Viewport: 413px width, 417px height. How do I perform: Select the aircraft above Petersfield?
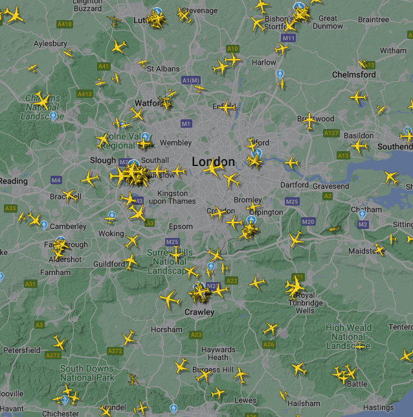pyautogui.click(x=59, y=342)
